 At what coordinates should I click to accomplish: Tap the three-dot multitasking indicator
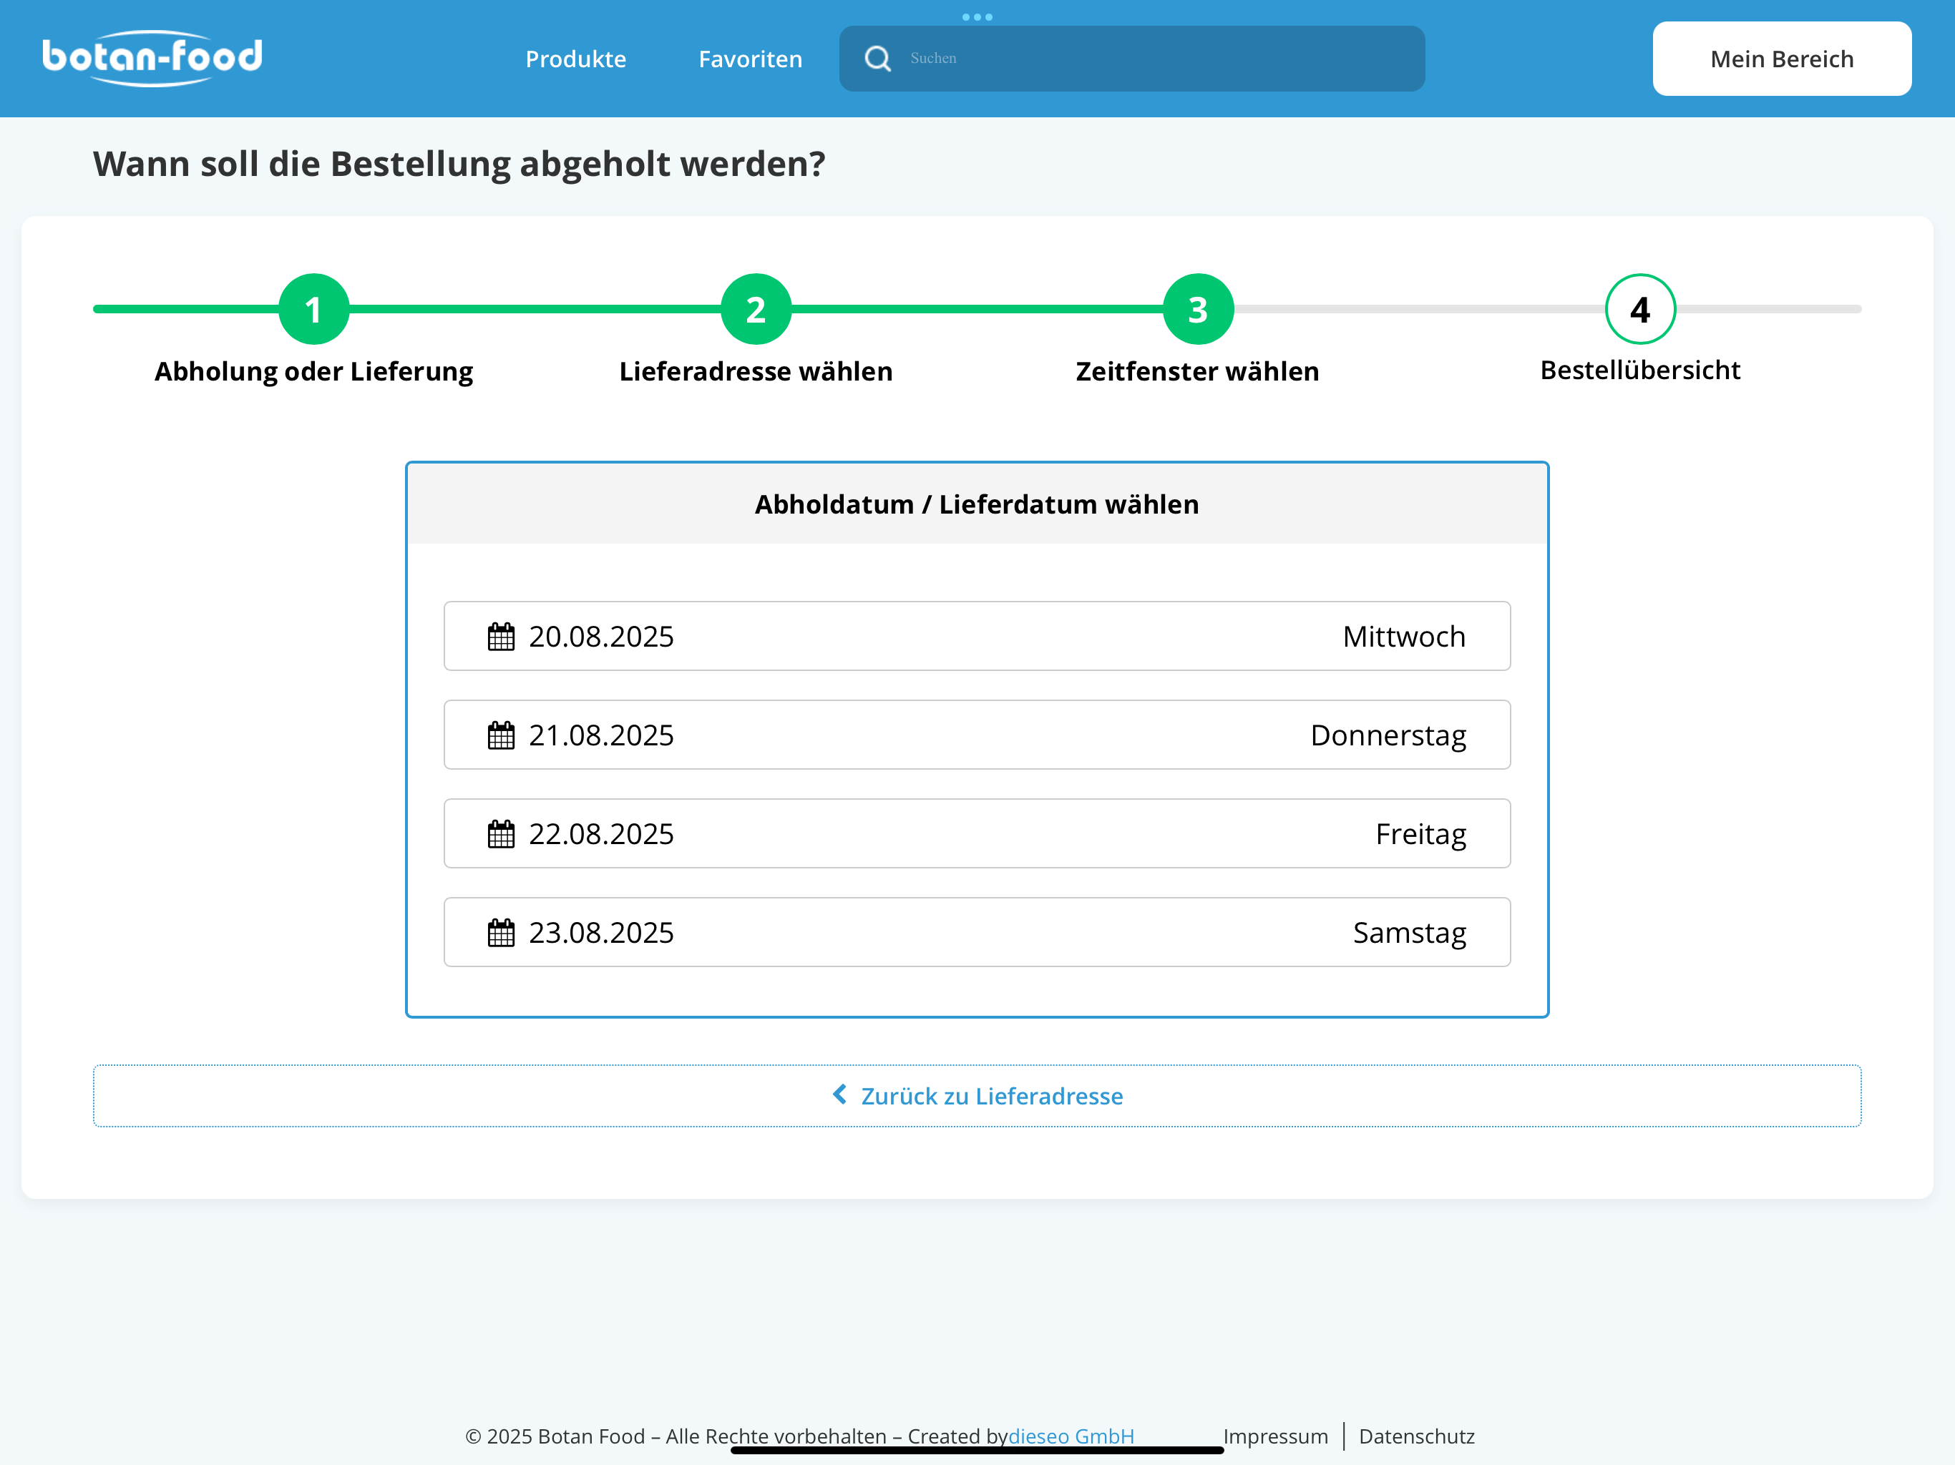(977, 16)
